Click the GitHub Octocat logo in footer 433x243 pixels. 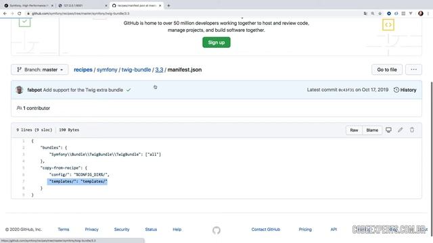216,230
